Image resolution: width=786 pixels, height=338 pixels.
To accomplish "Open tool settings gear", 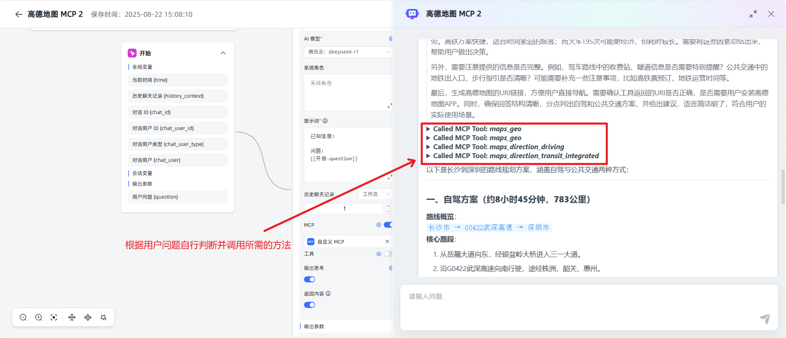I will [379, 254].
